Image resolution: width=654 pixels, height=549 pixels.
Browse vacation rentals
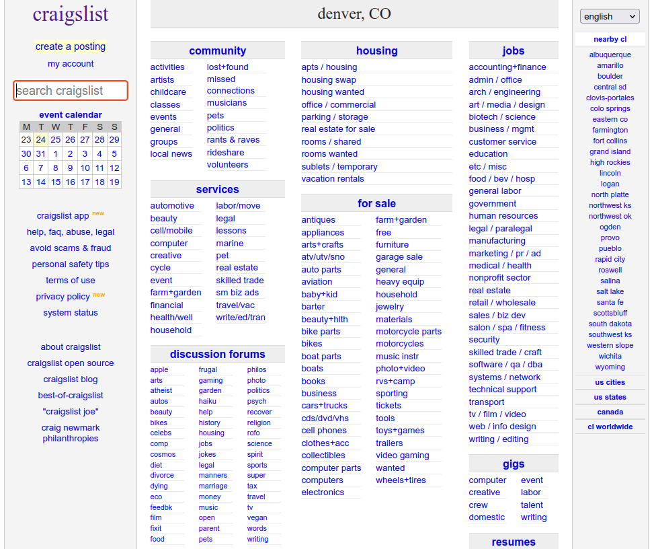(x=333, y=179)
